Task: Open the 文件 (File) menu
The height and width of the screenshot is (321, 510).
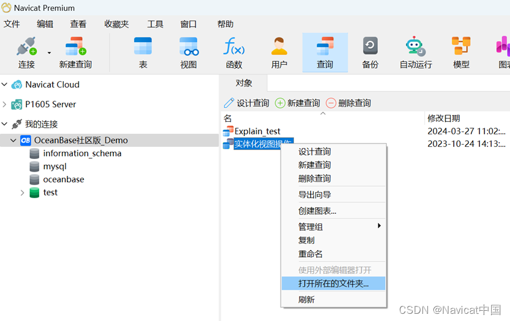Action: [11, 24]
